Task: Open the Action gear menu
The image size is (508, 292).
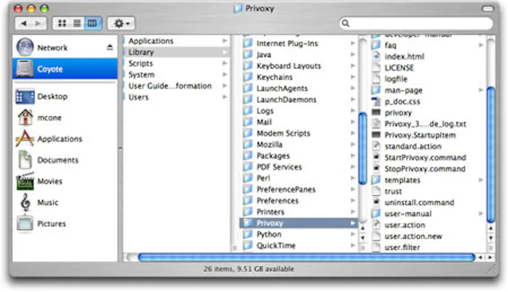Action: pyautogui.click(x=121, y=23)
